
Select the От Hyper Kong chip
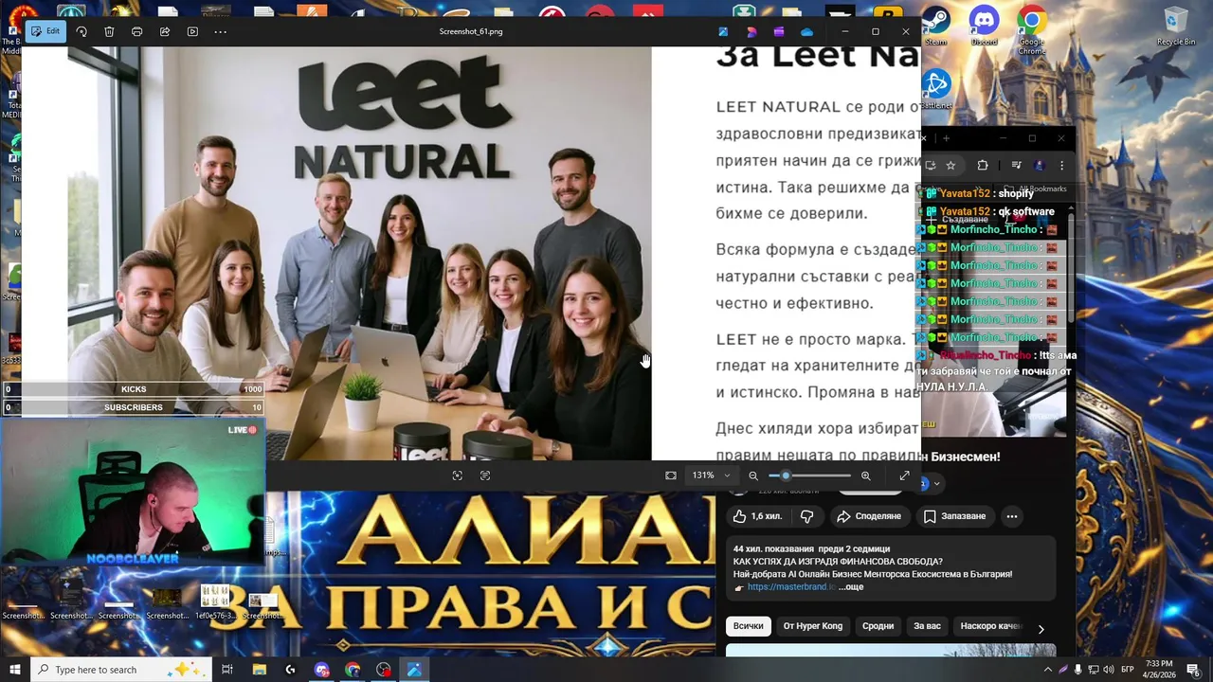click(812, 626)
